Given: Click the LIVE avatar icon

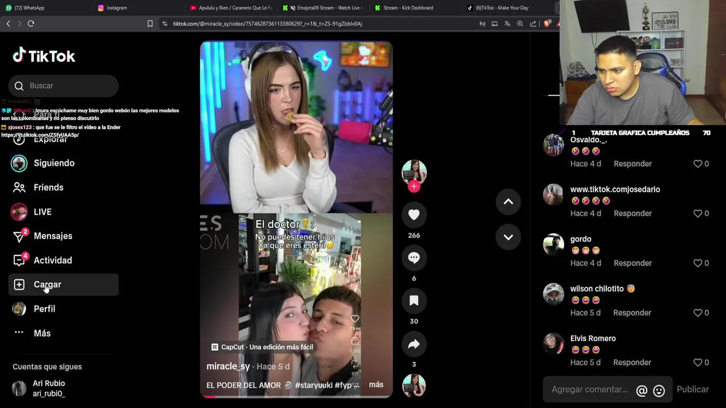Looking at the screenshot, I should (x=19, y=212).
